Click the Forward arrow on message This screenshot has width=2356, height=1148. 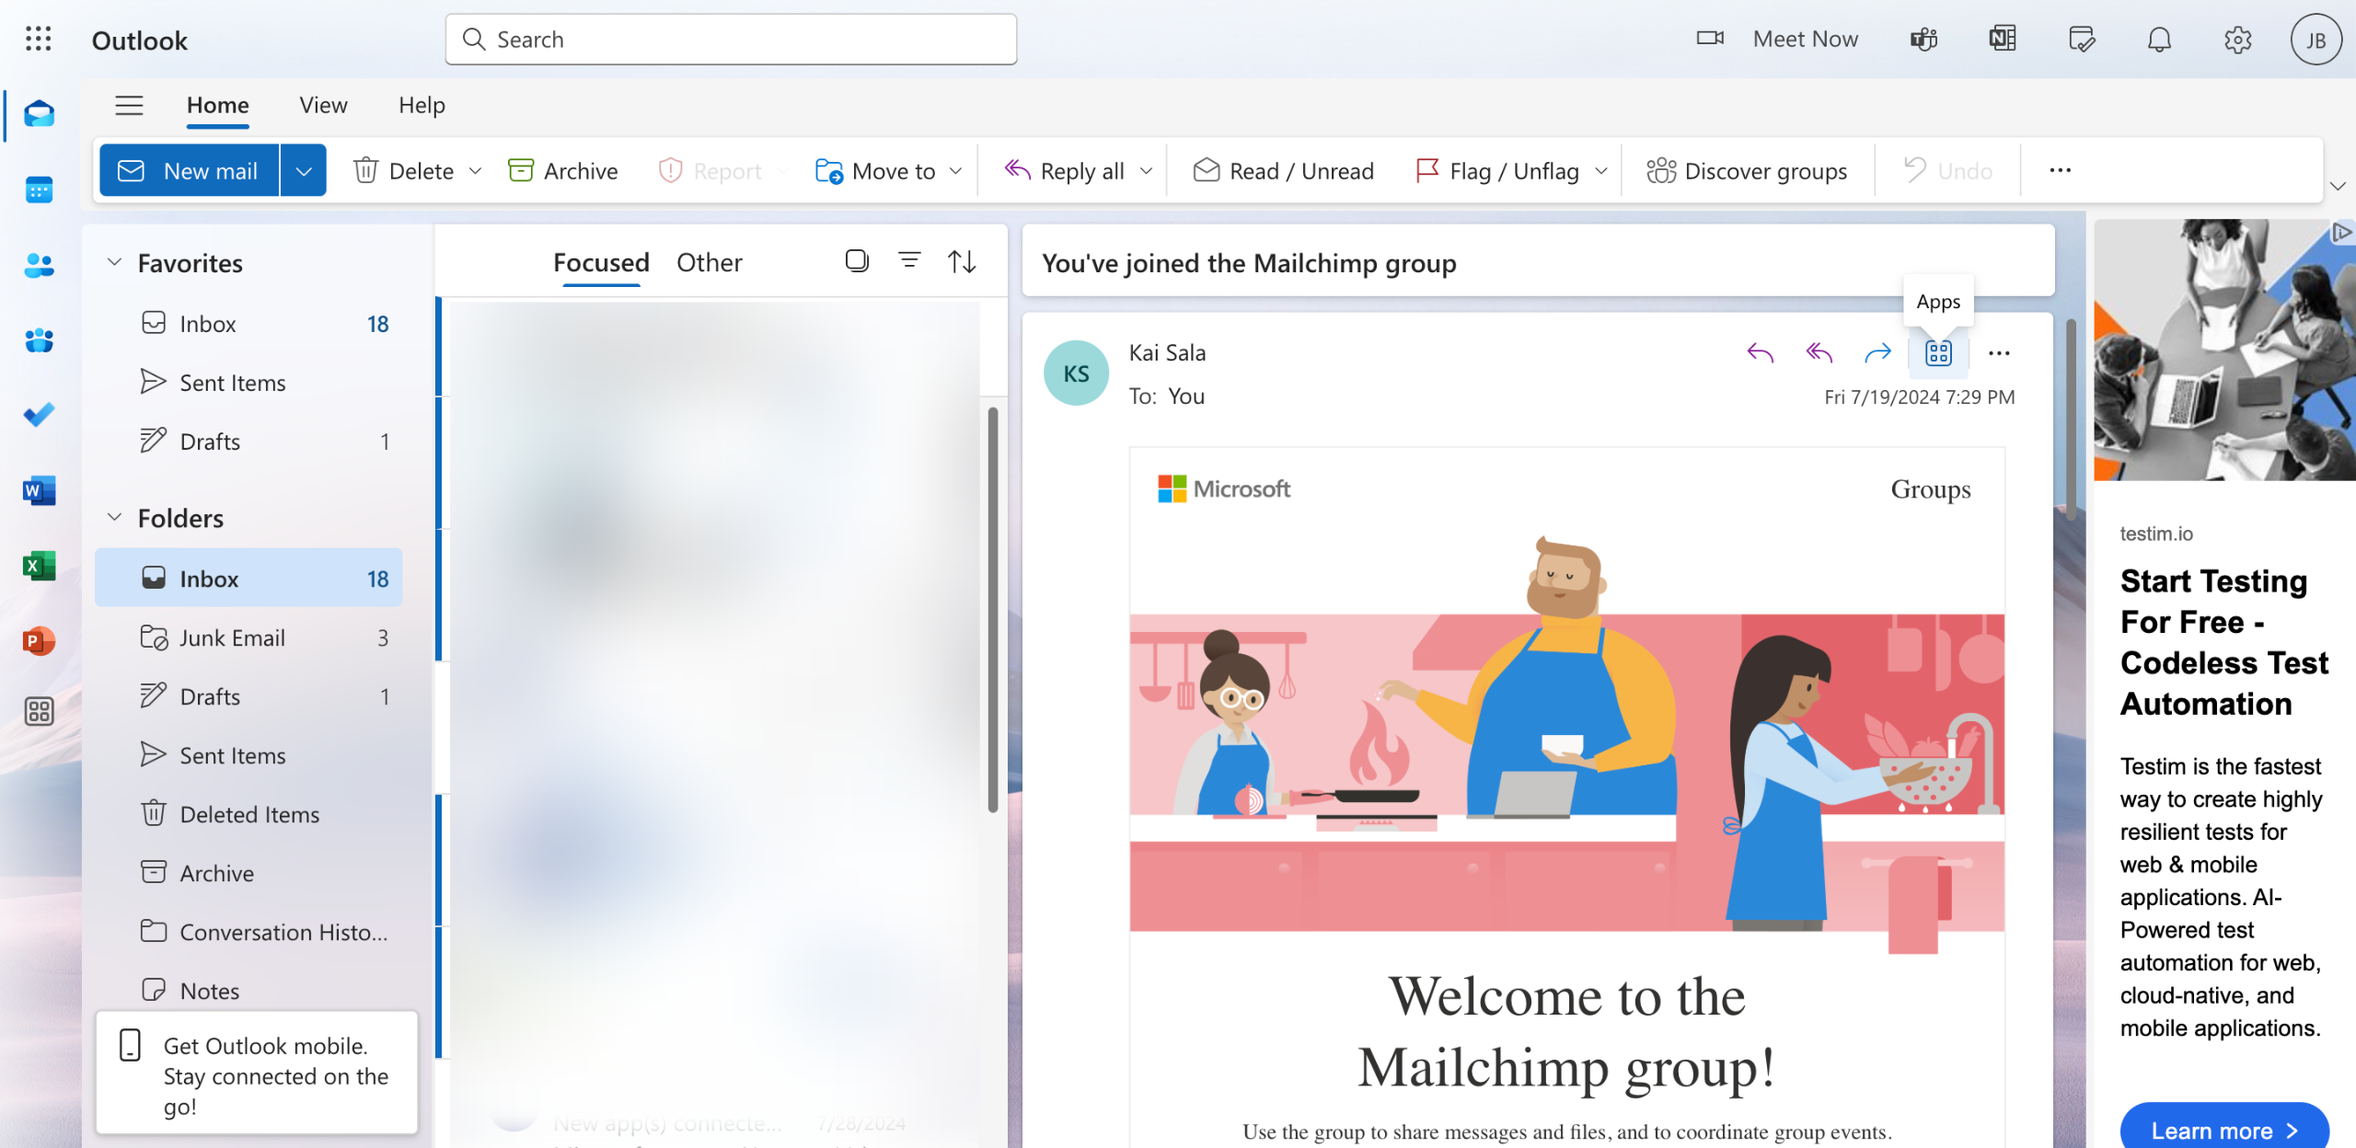[1877, 353]
